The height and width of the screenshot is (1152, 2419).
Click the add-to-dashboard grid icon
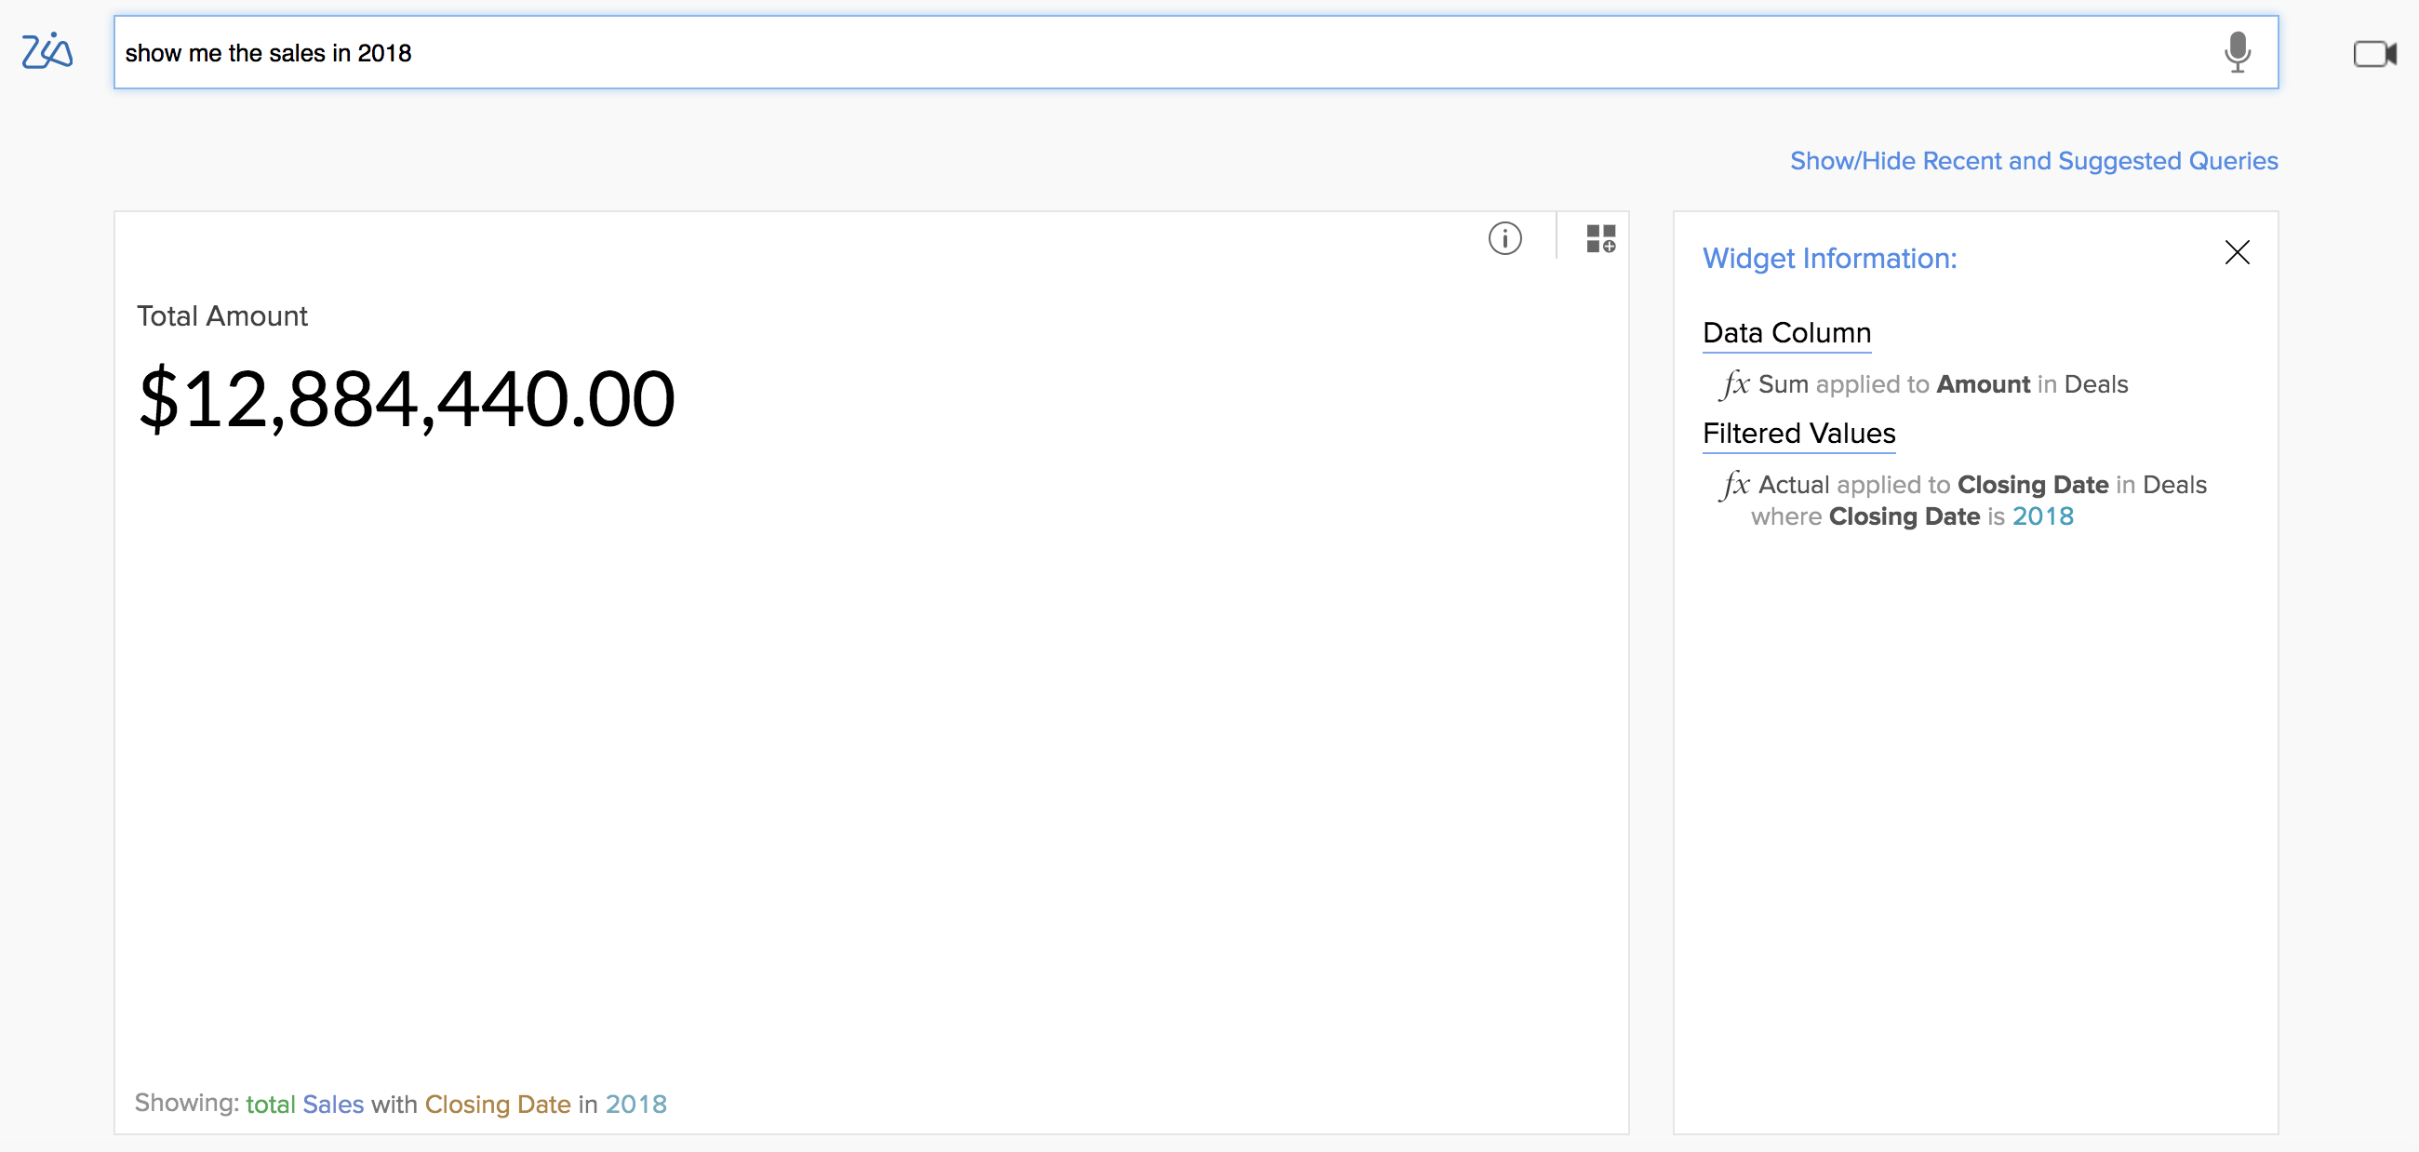[1600, 238]
